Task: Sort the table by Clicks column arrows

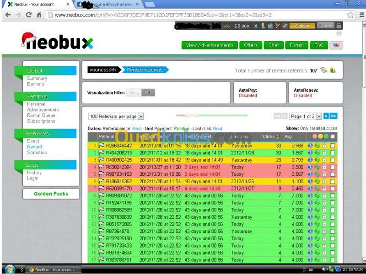Action: pos(278,137)
